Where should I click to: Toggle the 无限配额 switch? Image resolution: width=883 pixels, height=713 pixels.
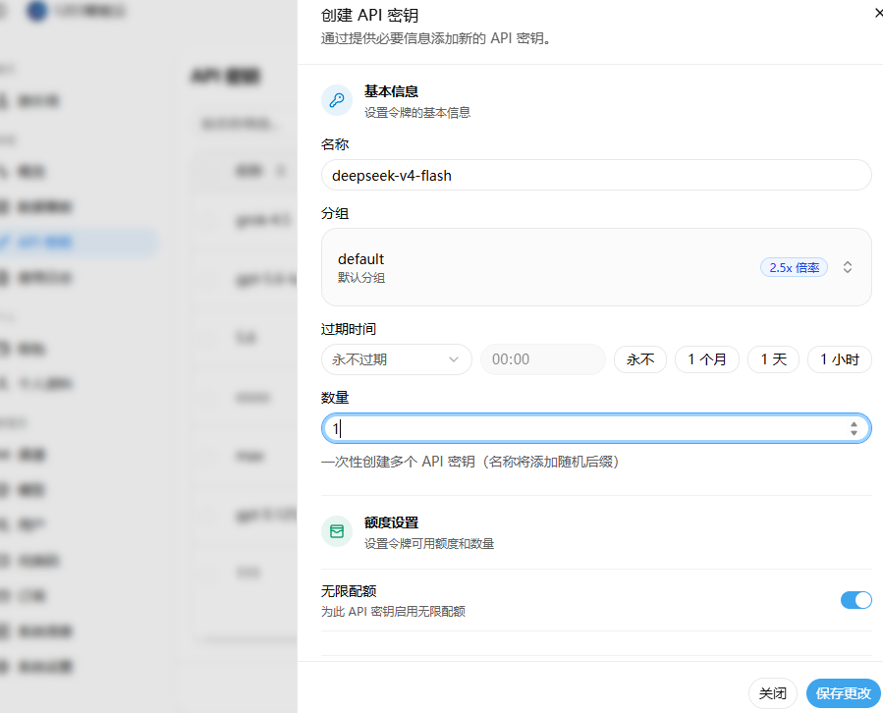tap(855, 600)
